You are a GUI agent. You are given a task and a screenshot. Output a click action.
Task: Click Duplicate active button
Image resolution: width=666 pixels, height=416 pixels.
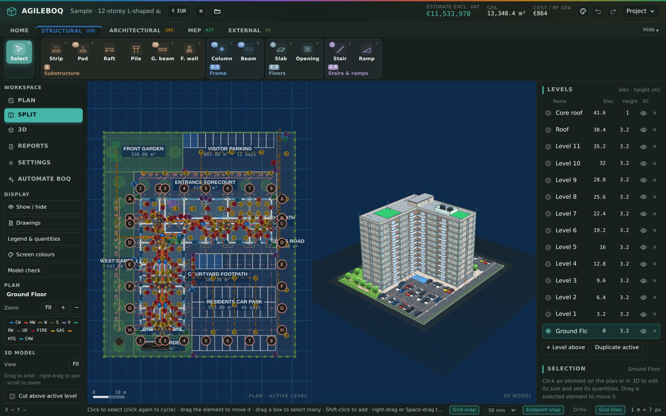(x=617, y=347)
